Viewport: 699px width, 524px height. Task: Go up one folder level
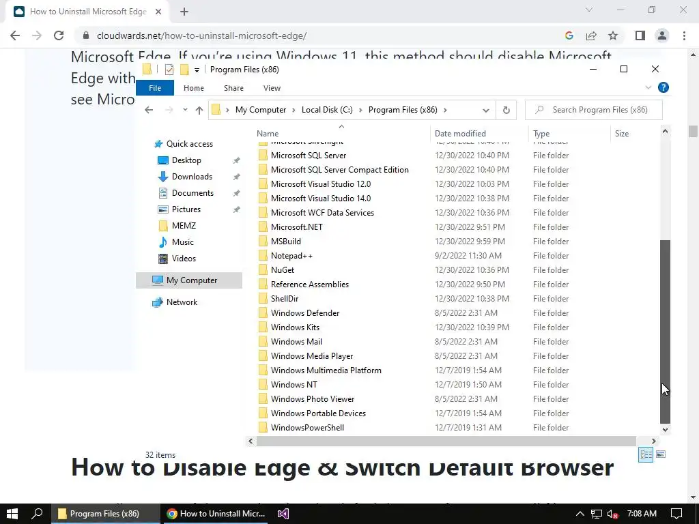pos(199,110)
